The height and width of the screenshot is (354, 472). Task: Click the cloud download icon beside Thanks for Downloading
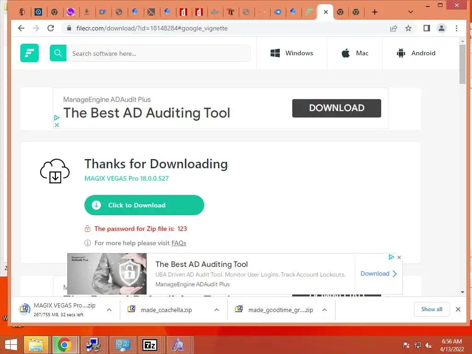coord(55,171)
